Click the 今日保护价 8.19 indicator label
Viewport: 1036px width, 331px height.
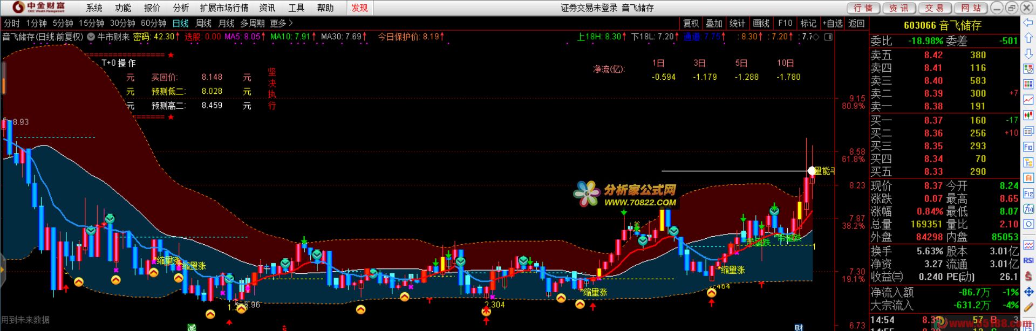[411, 37]
